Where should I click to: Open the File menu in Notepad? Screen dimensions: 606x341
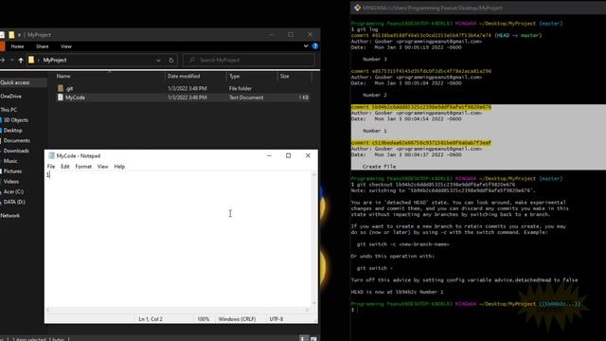pyautogui.click(x=51, y=167)
